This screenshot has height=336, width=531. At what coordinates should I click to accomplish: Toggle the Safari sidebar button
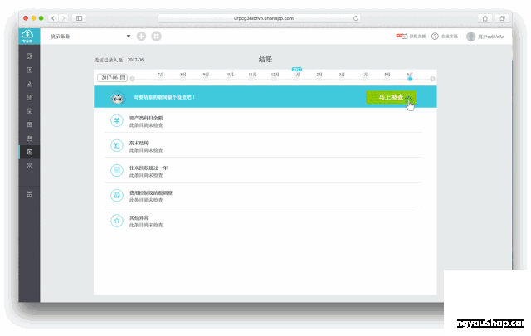79,18
